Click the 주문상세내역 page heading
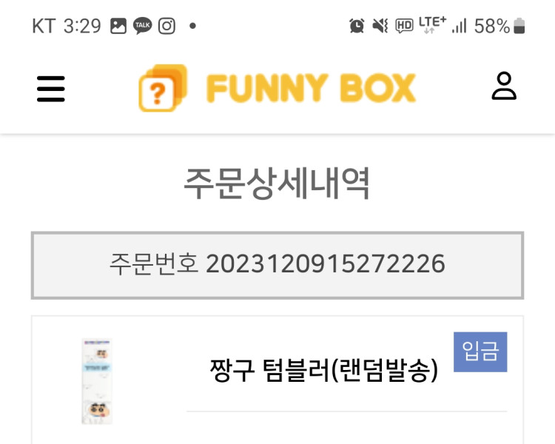This screenshot has height=444, width=555. (x=277, y=184)
